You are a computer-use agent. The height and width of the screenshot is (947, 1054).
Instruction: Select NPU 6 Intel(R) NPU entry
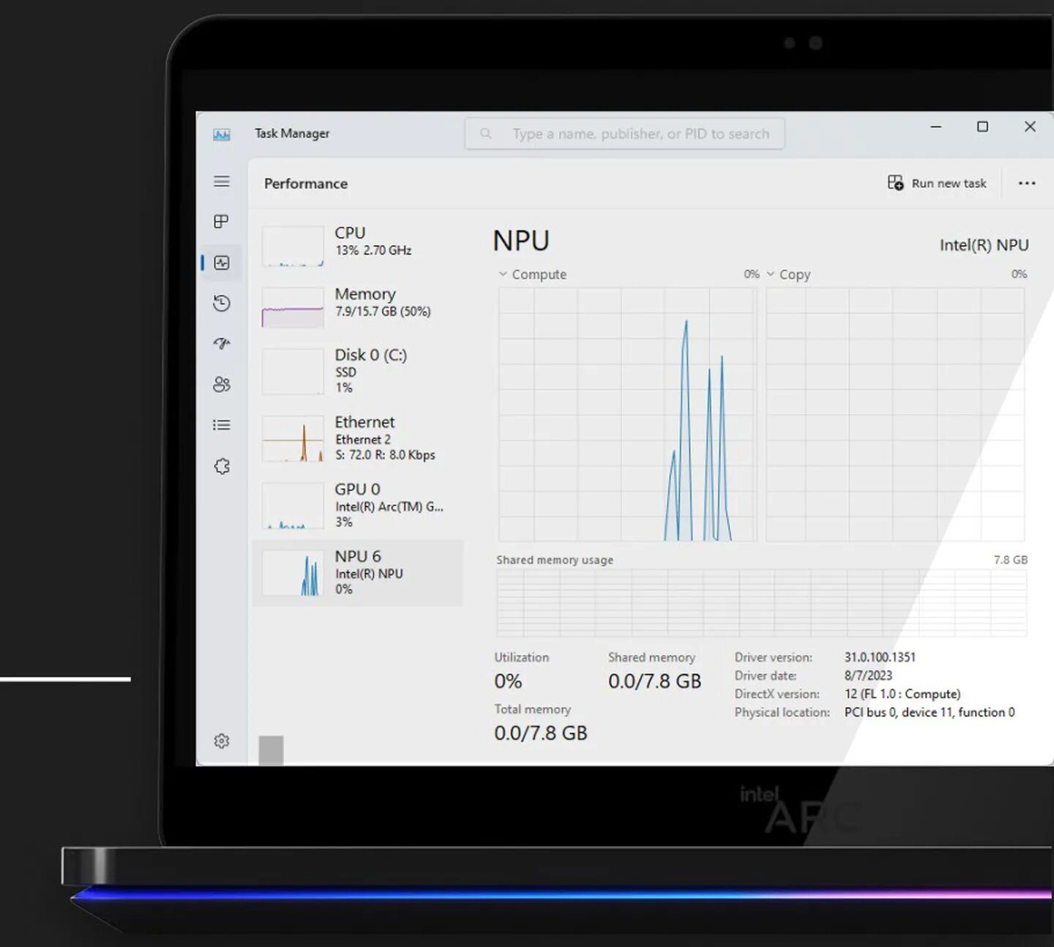pyautogui.click(x=358, y=572)
